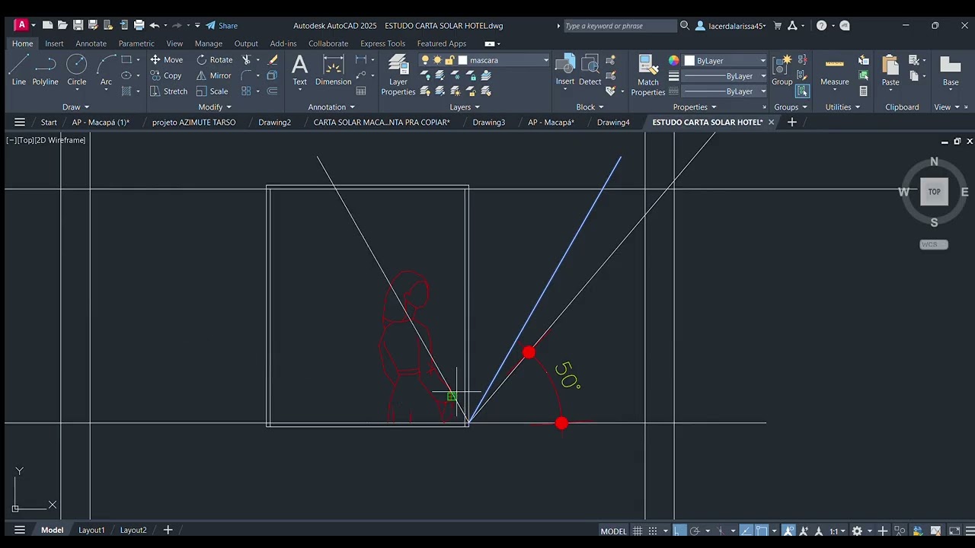
Task: Click MODEL space button in status bar
Action: point(614,530)
